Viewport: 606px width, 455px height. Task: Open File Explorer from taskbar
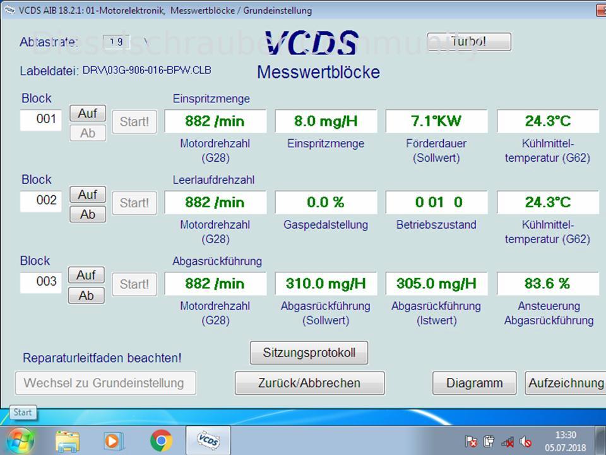(68, 441)
